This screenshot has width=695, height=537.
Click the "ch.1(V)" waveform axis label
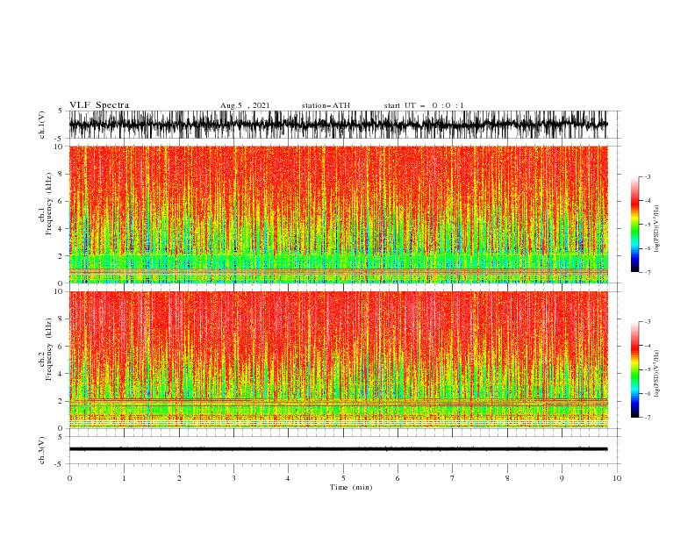click(x=41, y=125)
